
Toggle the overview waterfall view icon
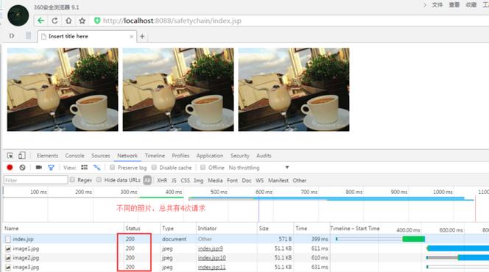click(x=96, y=168)
